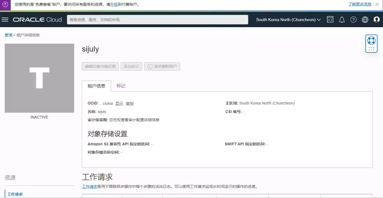383x198 pixels.
Task: Click the 请求删除租户 button
Action: tap(162, 66)
